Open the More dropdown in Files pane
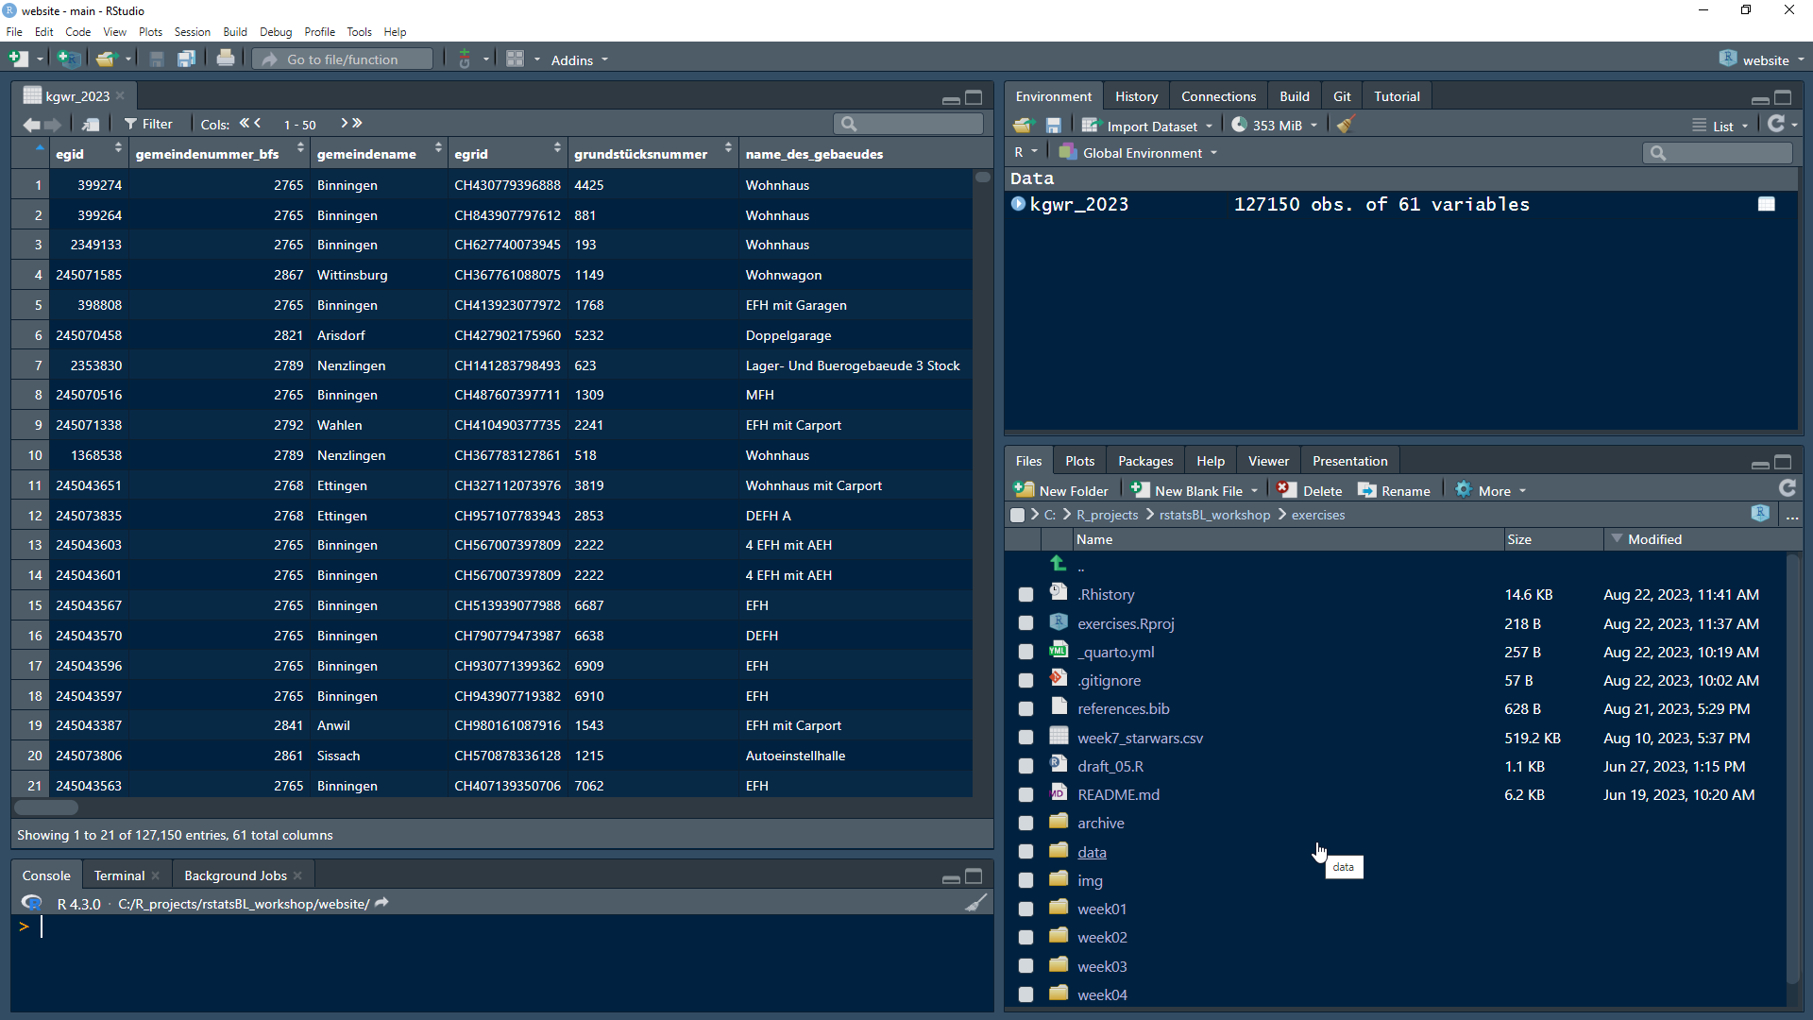Screen dimensions: 1813x1020 click(1493, 490)
